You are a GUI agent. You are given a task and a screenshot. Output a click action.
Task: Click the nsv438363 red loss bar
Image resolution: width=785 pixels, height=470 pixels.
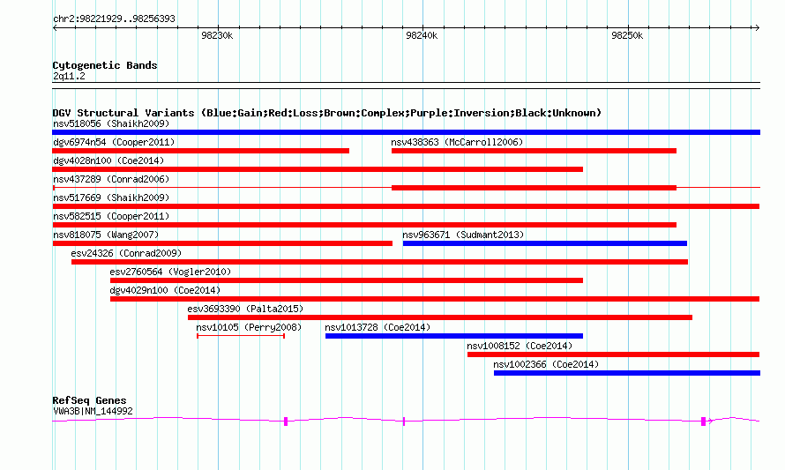pos(535,151)
